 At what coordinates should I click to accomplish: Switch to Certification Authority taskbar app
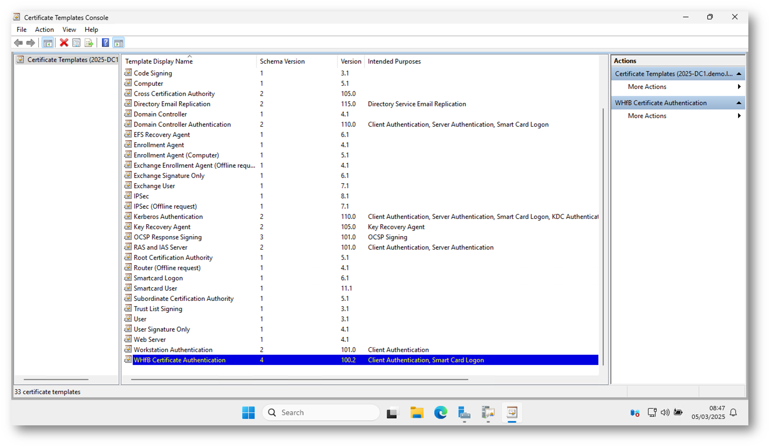click(x=488, y=413)
